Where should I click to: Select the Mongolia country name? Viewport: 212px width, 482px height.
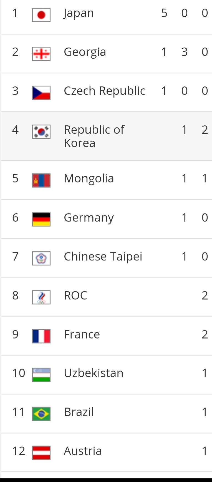click(89, 179)
